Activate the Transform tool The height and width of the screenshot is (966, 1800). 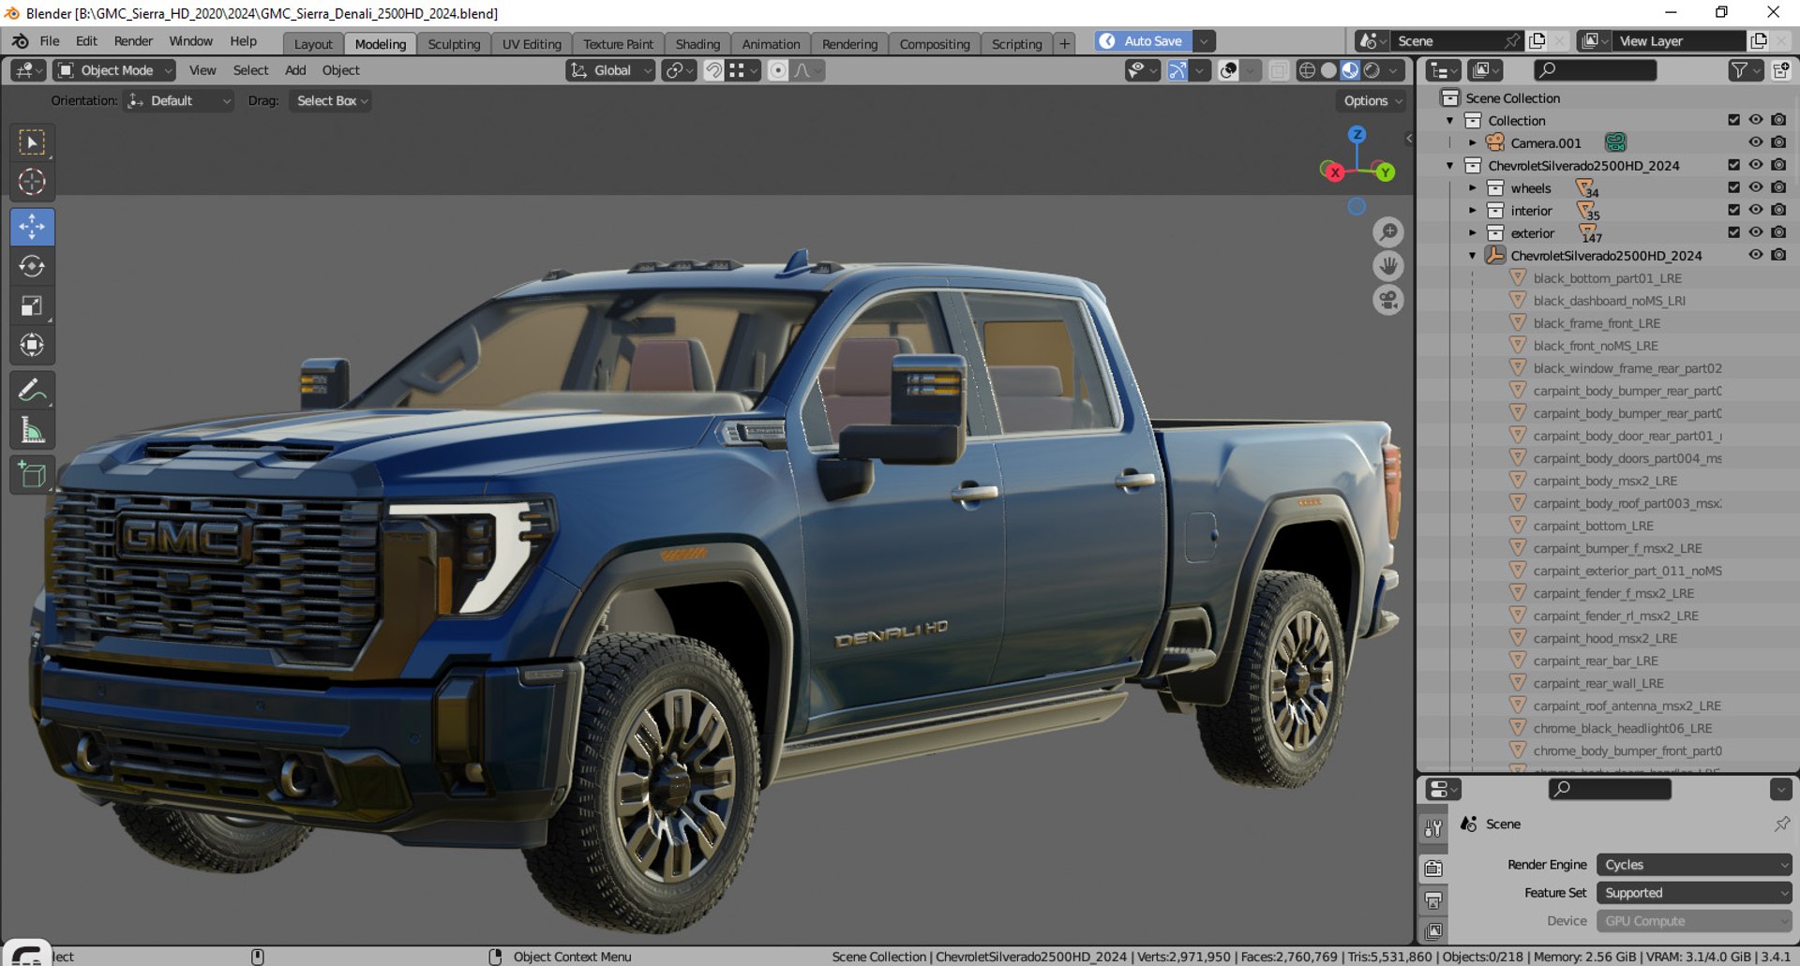tap(32, 346)
